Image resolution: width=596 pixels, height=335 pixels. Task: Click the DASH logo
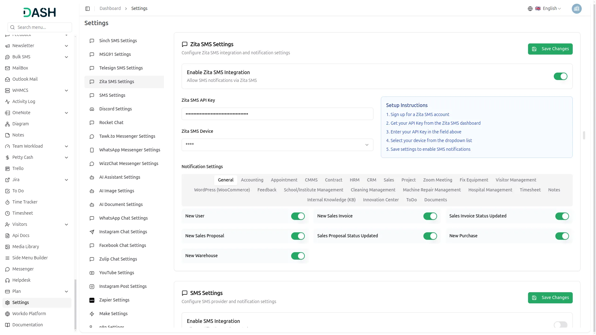coord(39,12)
